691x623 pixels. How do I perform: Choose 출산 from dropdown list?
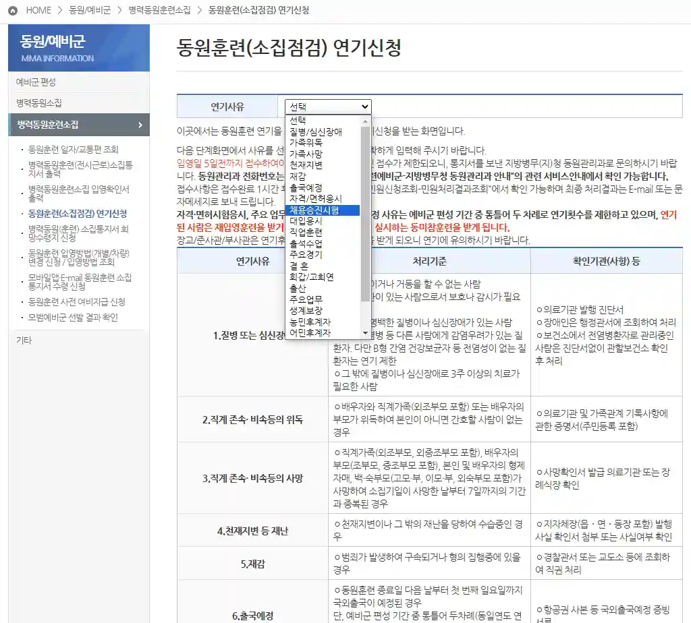(323, 289)
